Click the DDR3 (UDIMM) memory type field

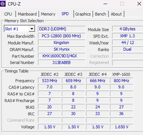coord(61,29)
